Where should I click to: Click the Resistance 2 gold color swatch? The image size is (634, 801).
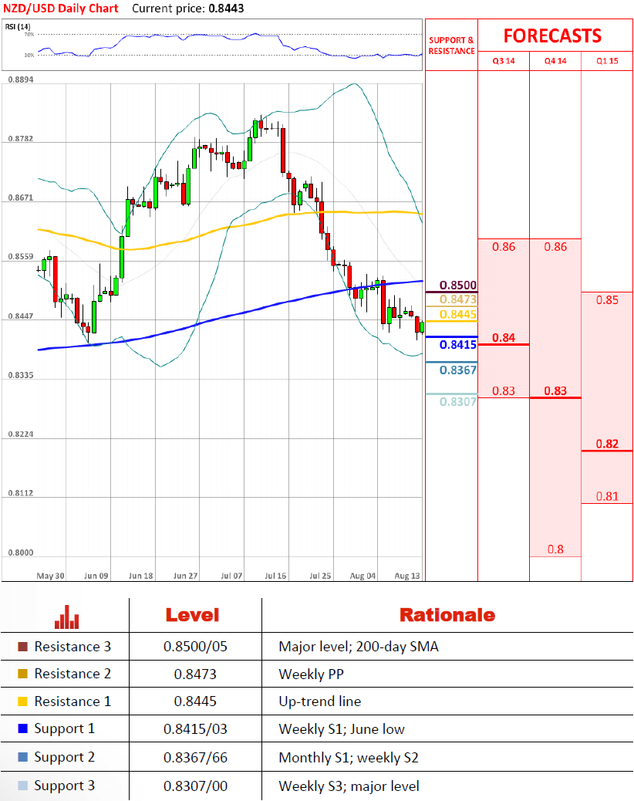[22, 674]
